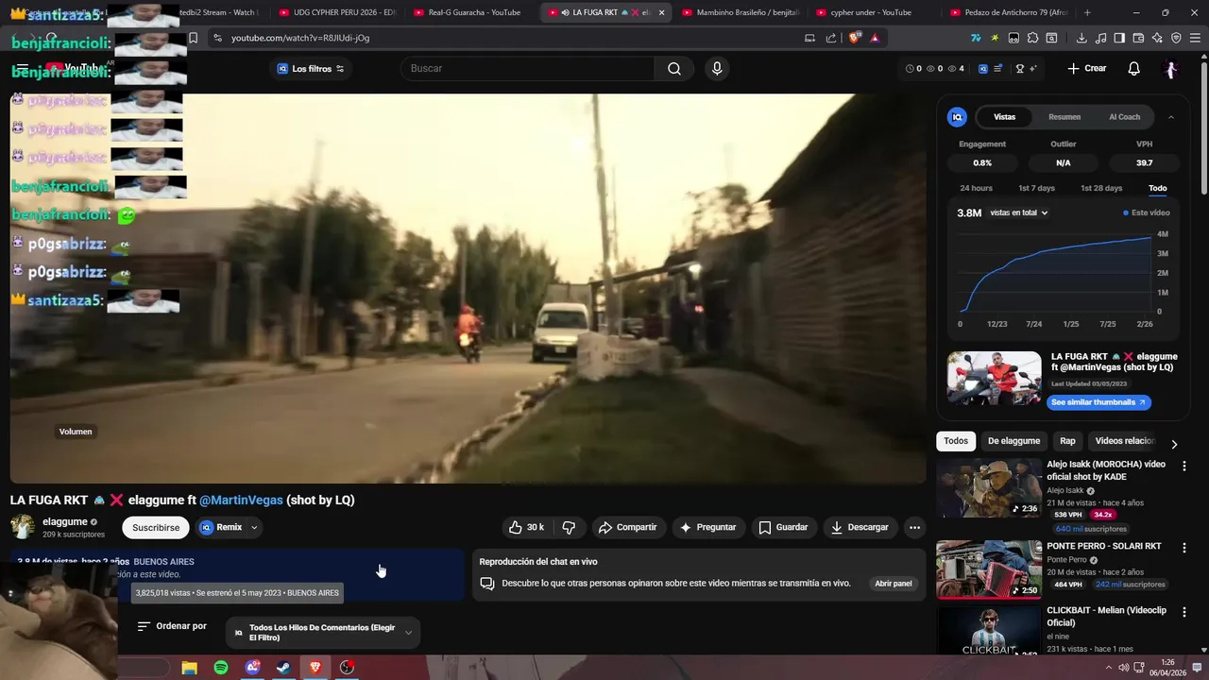
Task: Click Descargar download button
Action: point(860,527)
